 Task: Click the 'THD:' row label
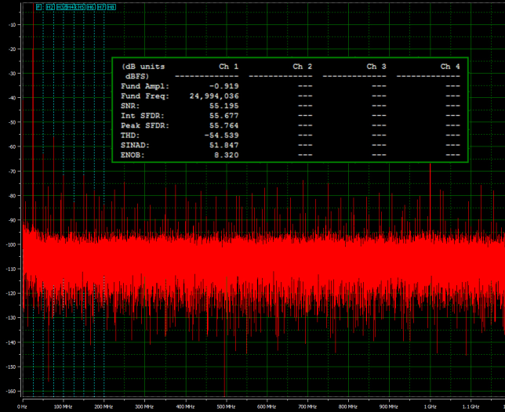[x=130, y=136]
